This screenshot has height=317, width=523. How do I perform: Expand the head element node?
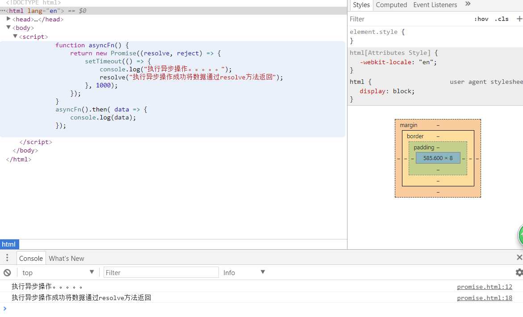pyautogui.click(x=8, y=19)
